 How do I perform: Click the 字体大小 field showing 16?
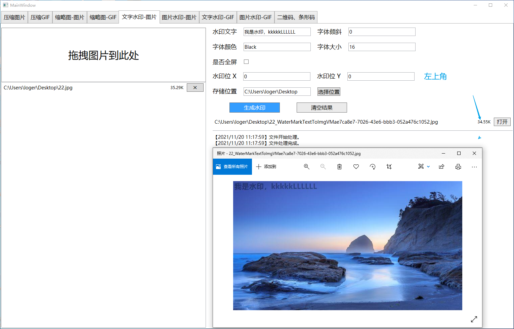coord(382,47)
